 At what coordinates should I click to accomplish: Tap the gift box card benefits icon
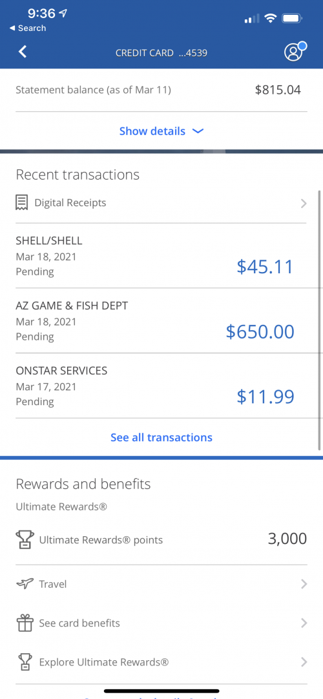click(x=25, y=623)
